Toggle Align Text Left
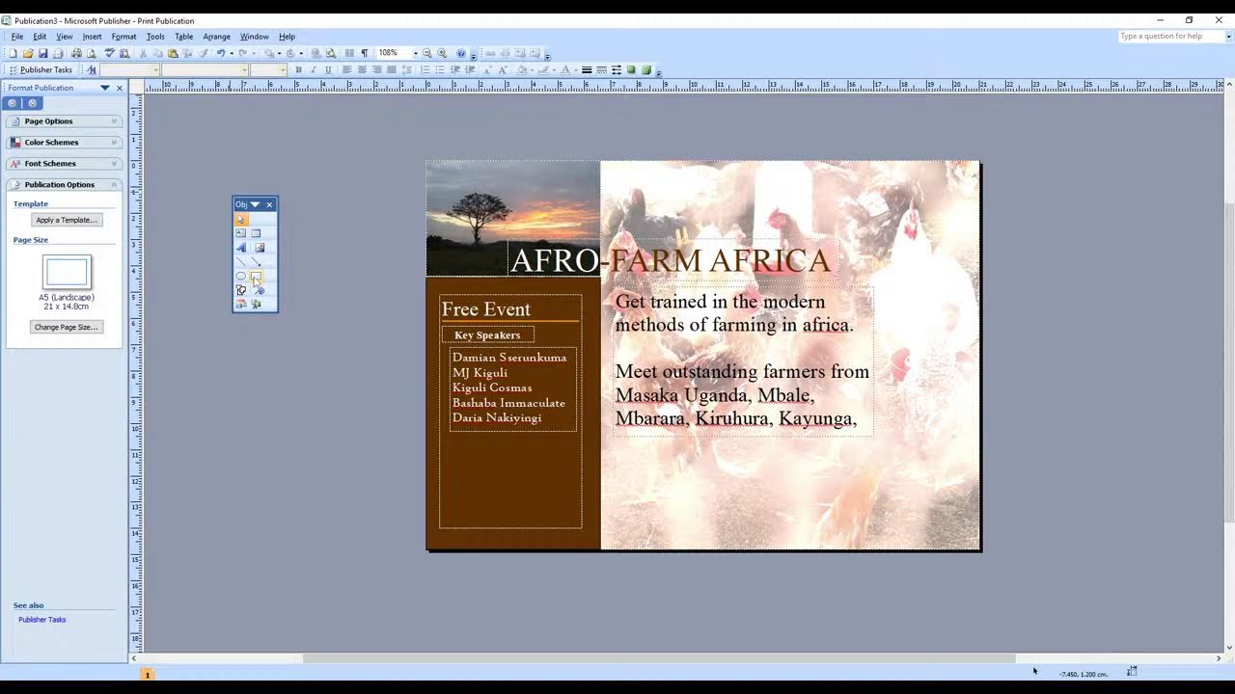The width and height of the screenshot is (1235, 694). [346, 69]
